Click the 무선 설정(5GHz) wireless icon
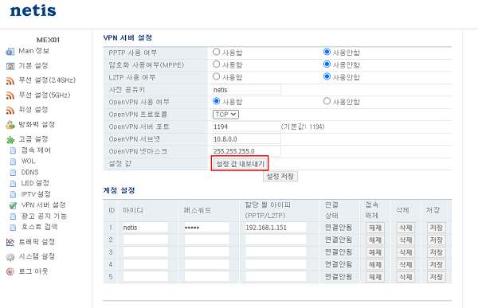This screenshot has height=308, width=478. tap(10, 96)
